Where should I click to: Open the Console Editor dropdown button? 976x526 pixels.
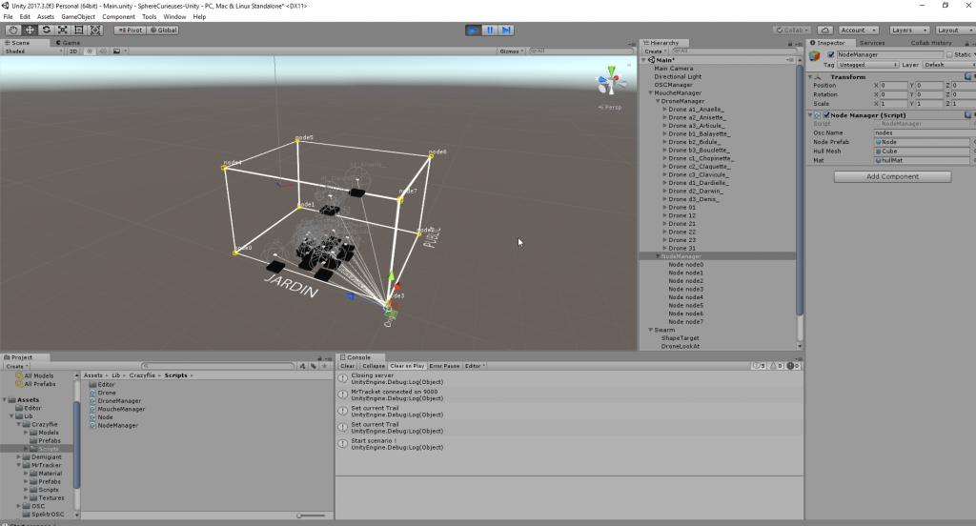pos(475,366)
